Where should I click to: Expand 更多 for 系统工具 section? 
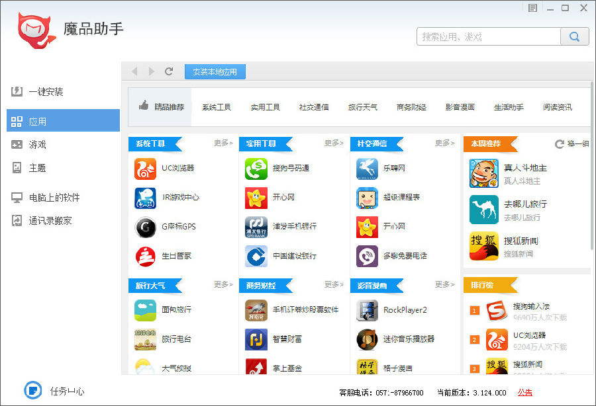pyautogui.click(x=223, y=143)
